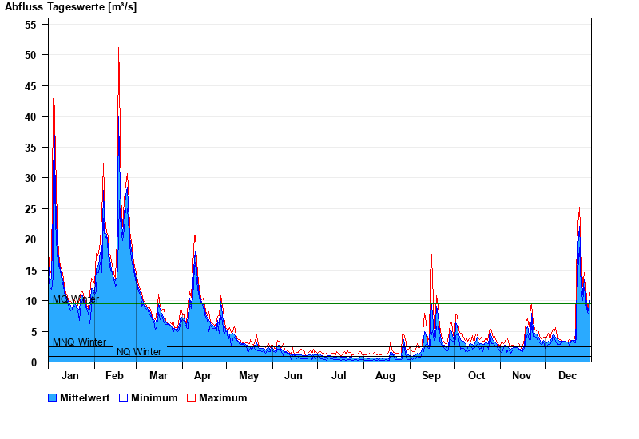Viewport: 639px width, 439px height.
Task: Click the chart title Abfluss Tageswerte
Action: pos(70,7)
